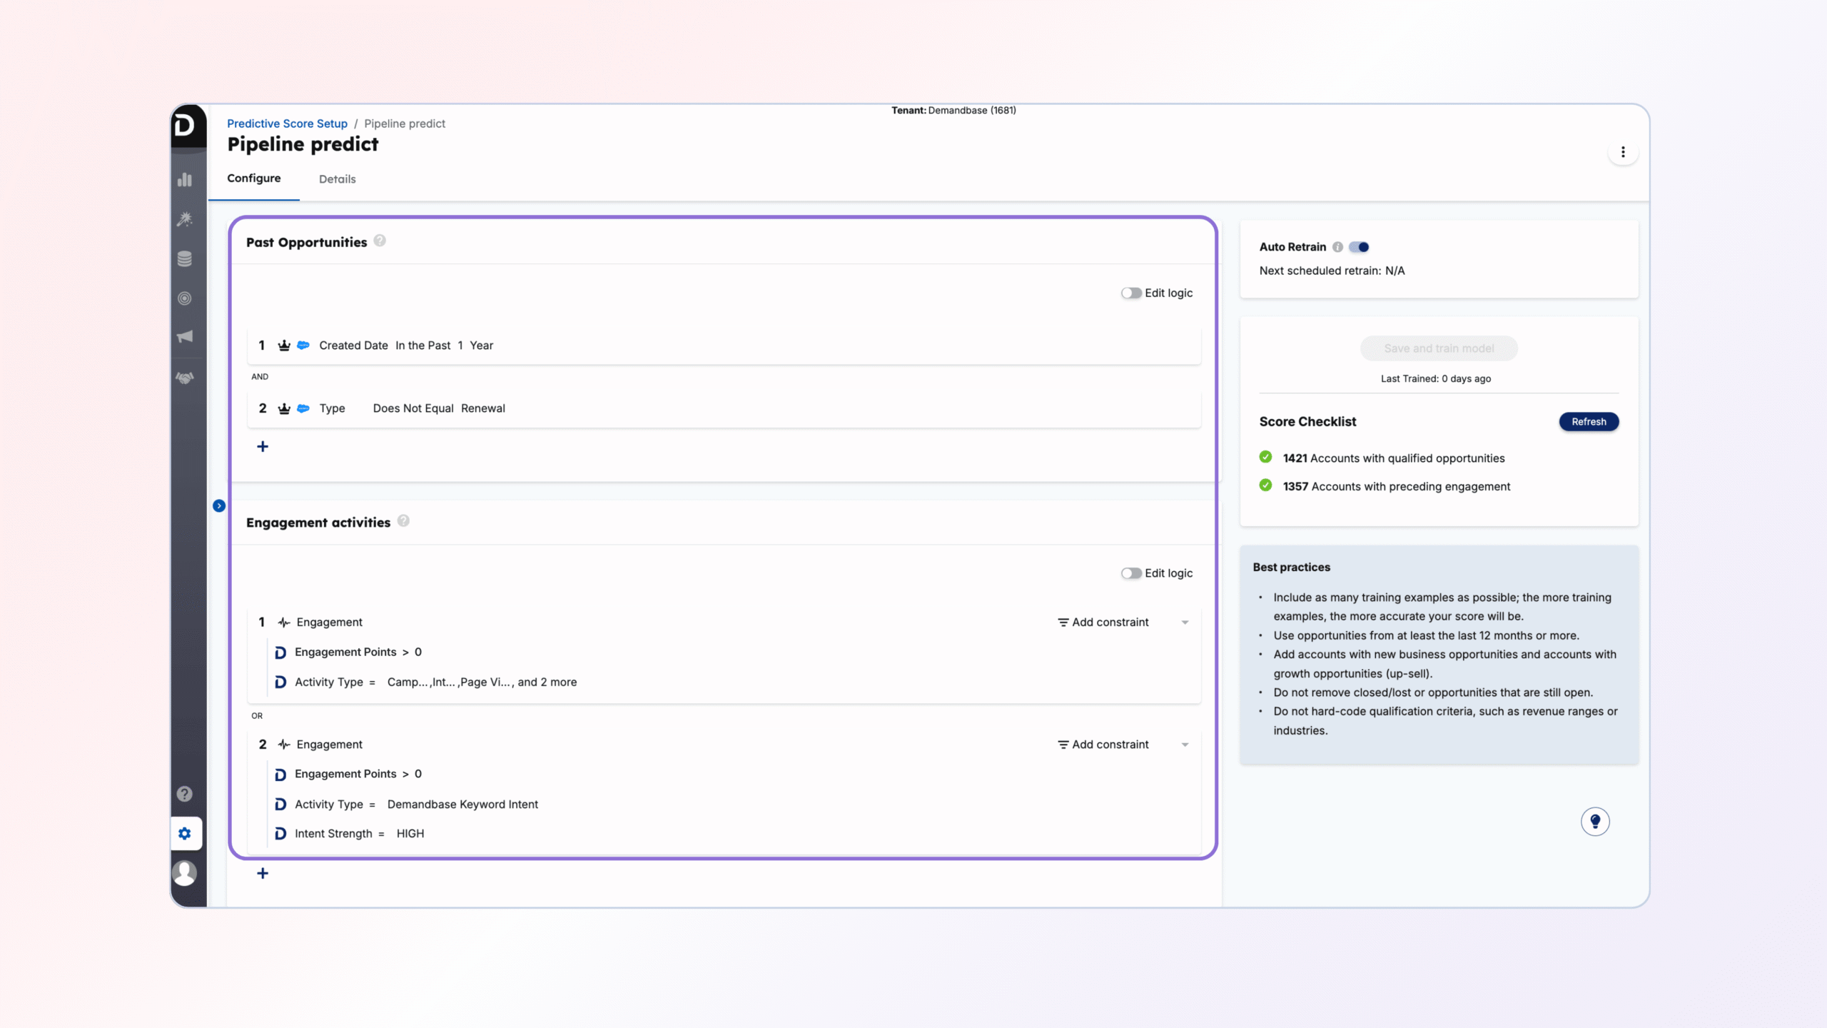
Task: Click the lightbulb tips icon
Action: (x=1595, y=821)
